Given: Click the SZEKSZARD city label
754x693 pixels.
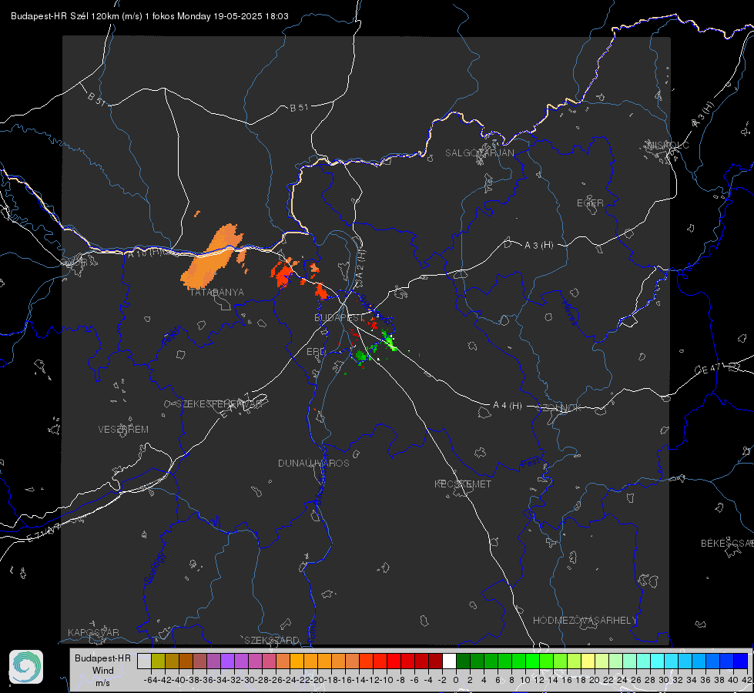Looking at the screenshot, I should [x=272, y=640].
